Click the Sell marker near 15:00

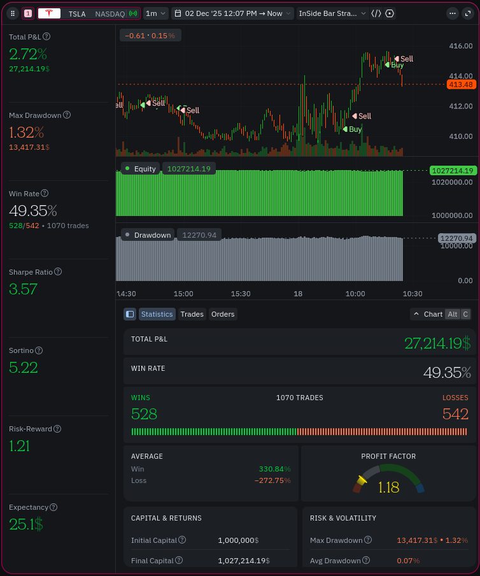coord(190,110)
